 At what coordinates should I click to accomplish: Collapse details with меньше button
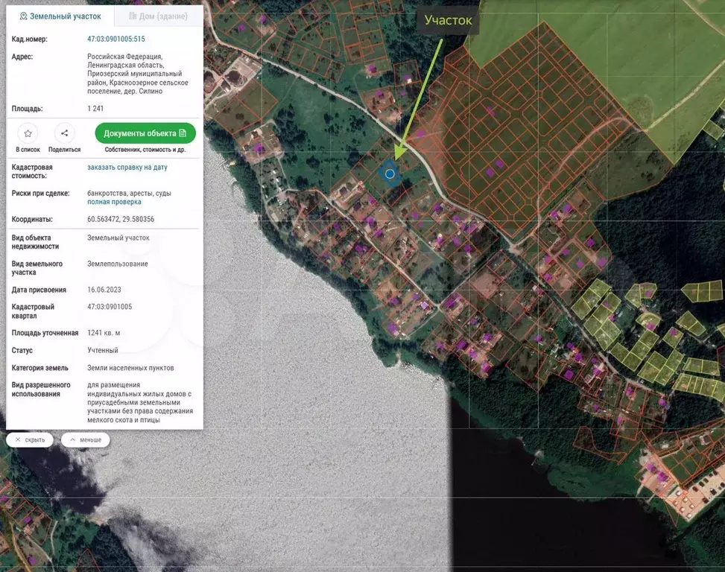coord(86,440)
